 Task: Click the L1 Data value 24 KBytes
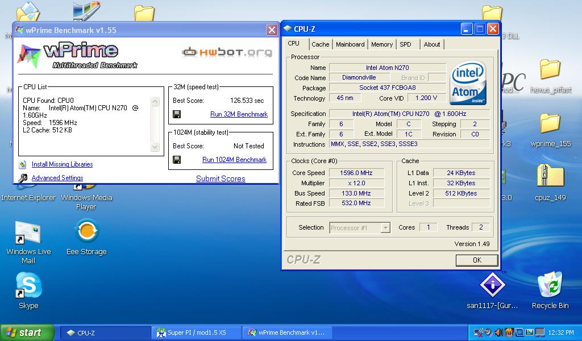pos(461,173)
